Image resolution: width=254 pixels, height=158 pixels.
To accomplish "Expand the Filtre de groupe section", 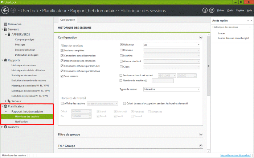I will click(x=201, y=134).
